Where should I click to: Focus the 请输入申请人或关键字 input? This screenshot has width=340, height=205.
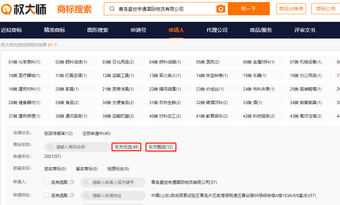pyautogui.click(x=113, y=182)
